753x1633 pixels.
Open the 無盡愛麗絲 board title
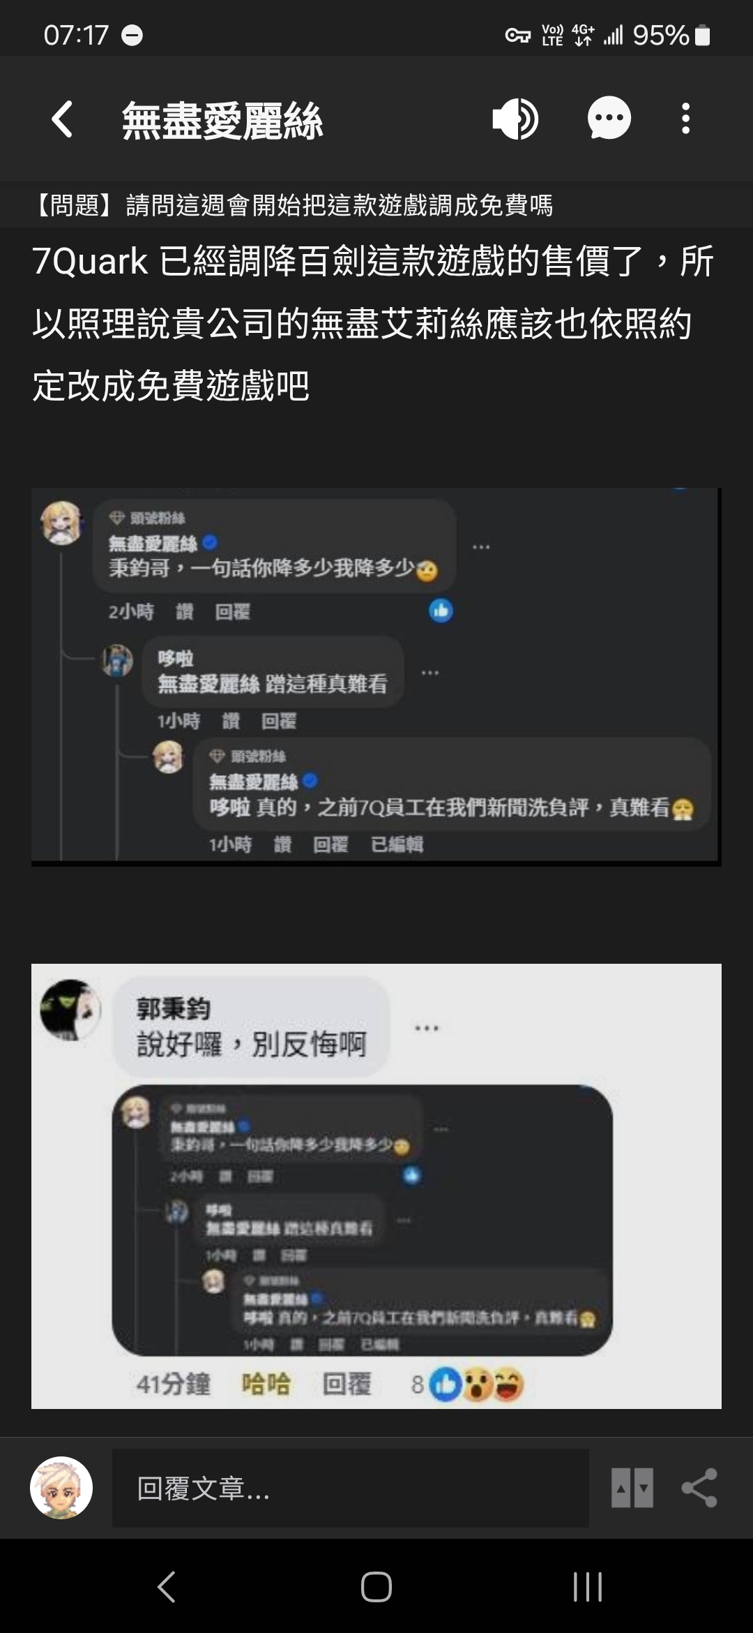click(222, 120)
